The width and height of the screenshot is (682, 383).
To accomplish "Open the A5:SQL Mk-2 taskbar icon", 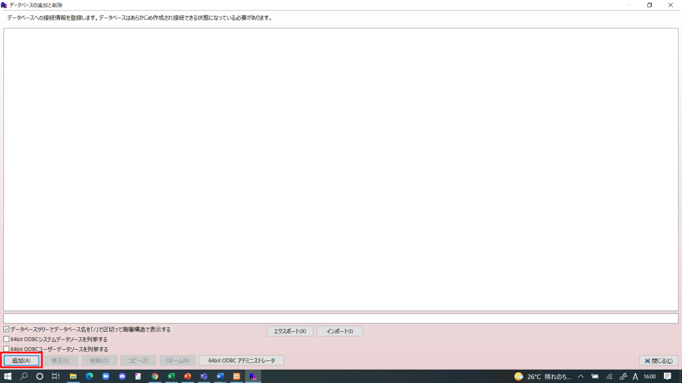I will tap(252, 376).
